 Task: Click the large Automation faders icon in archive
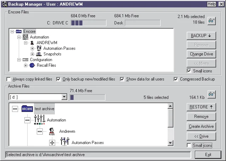point(40,120)
